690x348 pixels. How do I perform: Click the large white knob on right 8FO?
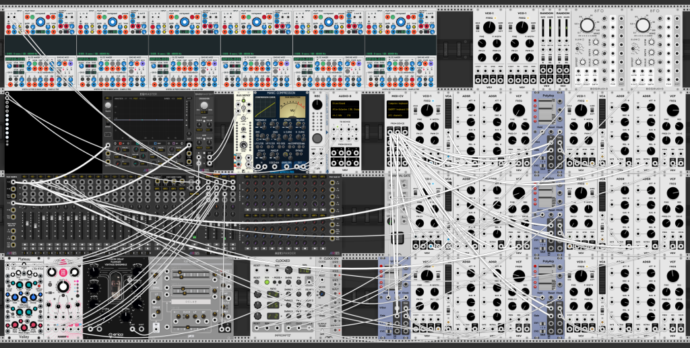(x=643, y=25)
